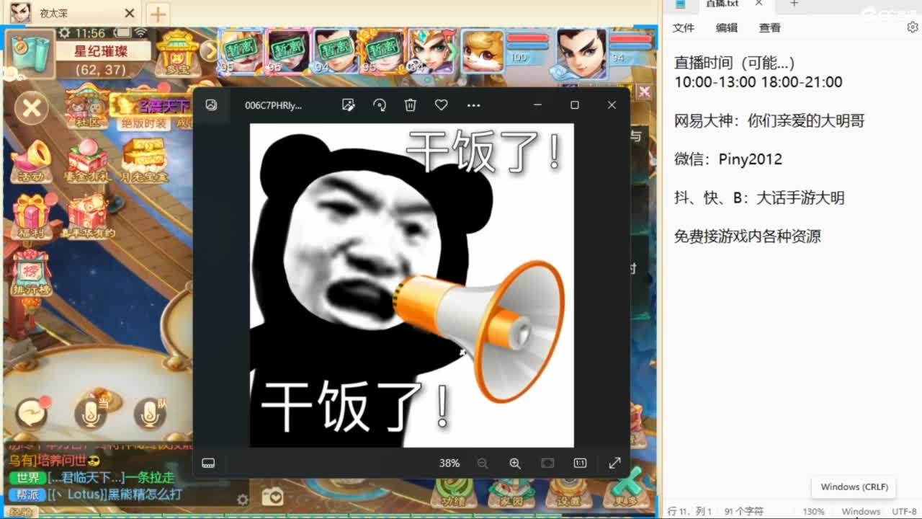Collapse team list with the yellow arrow
Viewport: 922px width, 519px height.
coord(208,50)
